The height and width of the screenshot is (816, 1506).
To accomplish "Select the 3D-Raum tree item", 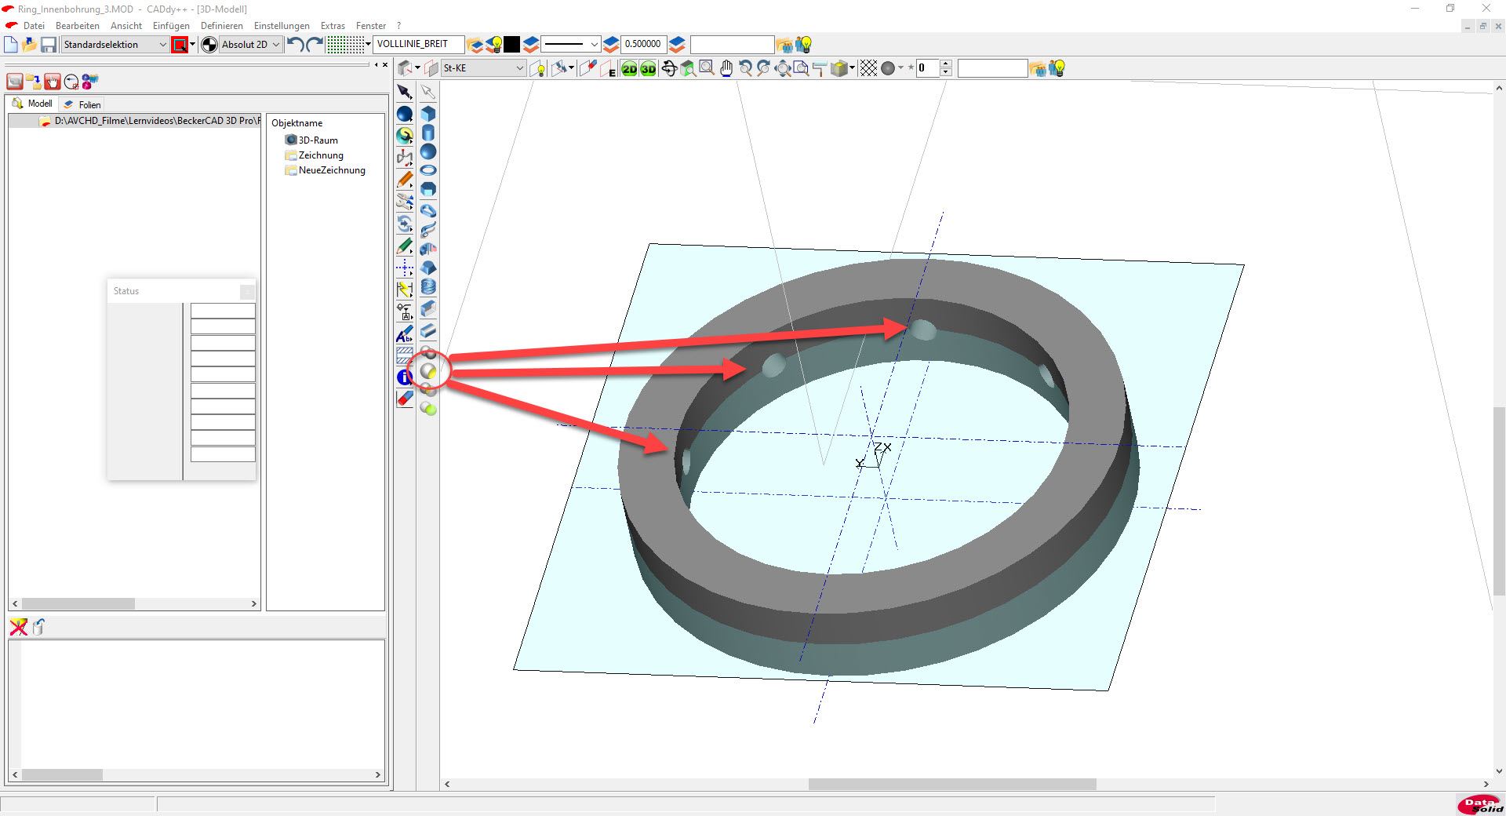I will 318,140.
